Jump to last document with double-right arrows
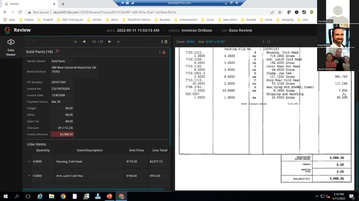The image size is (359, 201). tap(119, 42)
